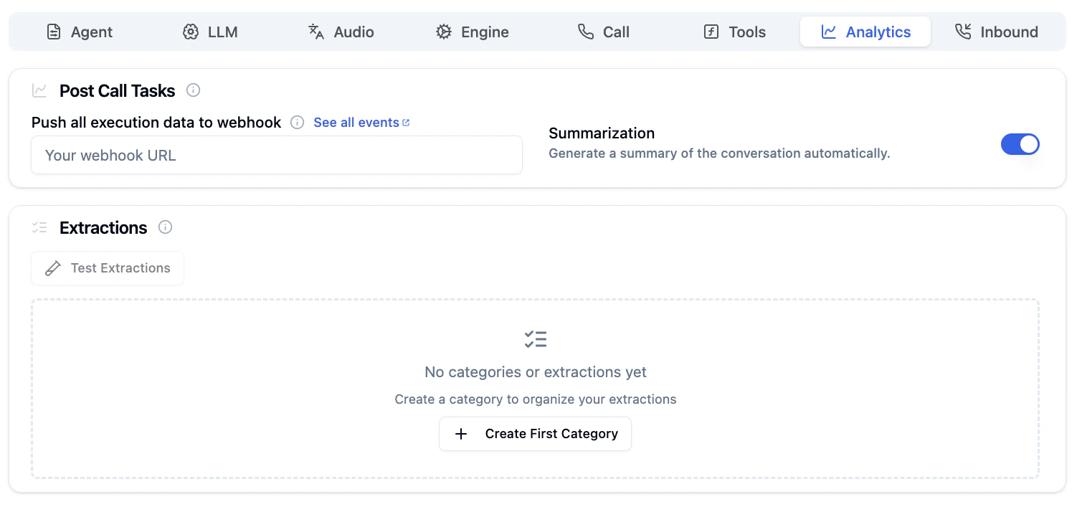Click the line-chart icon beside Analytics
The height and width of the screenshot is (512, 1077).
tap(830, 32)
